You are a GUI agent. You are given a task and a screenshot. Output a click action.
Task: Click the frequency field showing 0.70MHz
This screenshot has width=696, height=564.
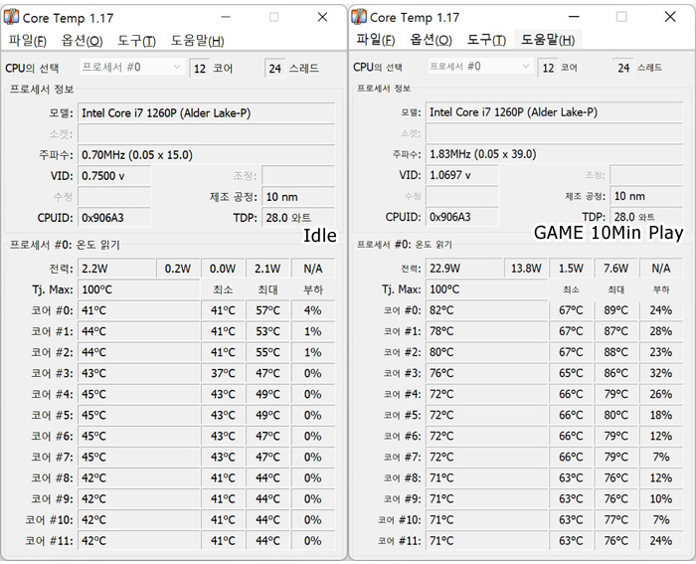pos(205,154)
